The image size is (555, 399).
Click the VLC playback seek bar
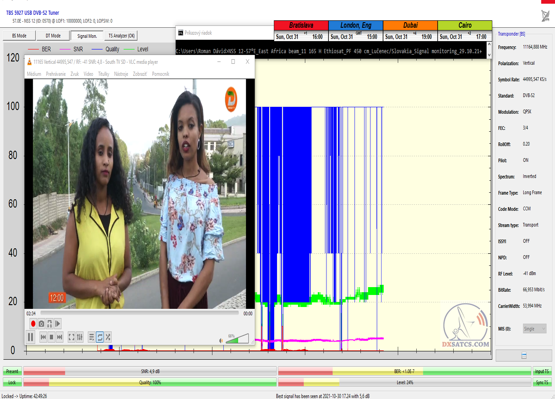click(139, 313)
